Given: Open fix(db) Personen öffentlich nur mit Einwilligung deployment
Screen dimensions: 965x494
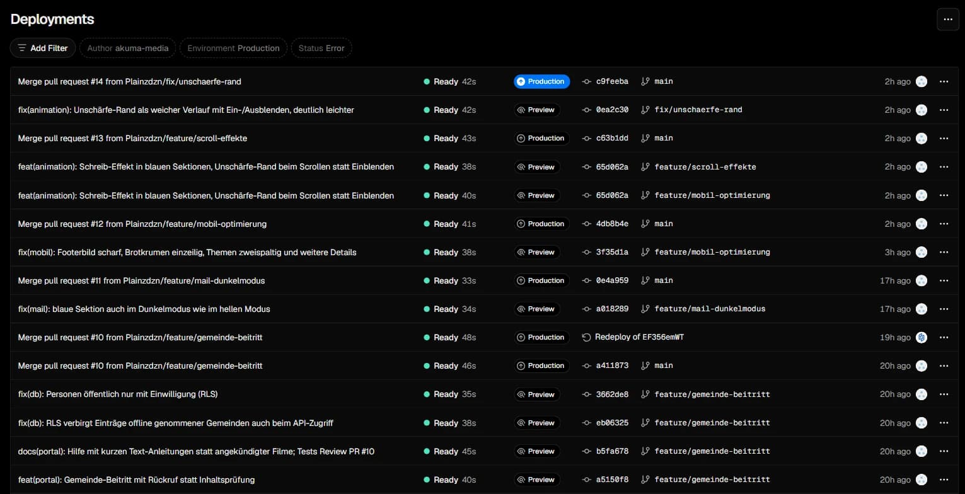Looking at the screenshot, I should pyautogui.click(x=118, y=394).
